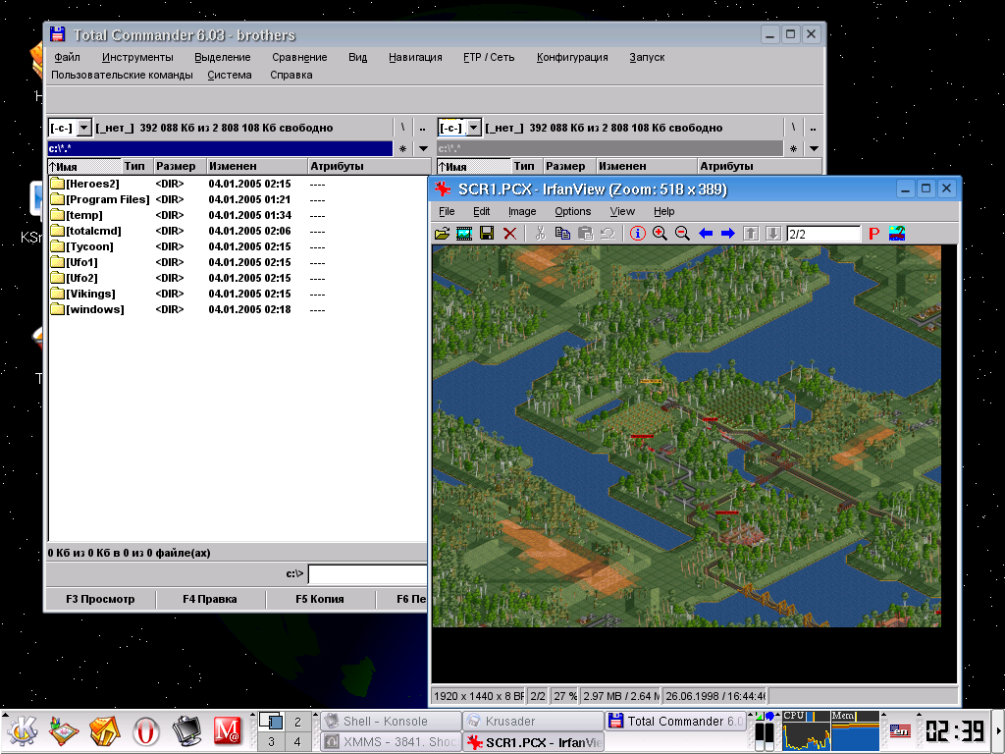
Task: Open Инструменты menu in Total Commander
Action: click(137, 57)
